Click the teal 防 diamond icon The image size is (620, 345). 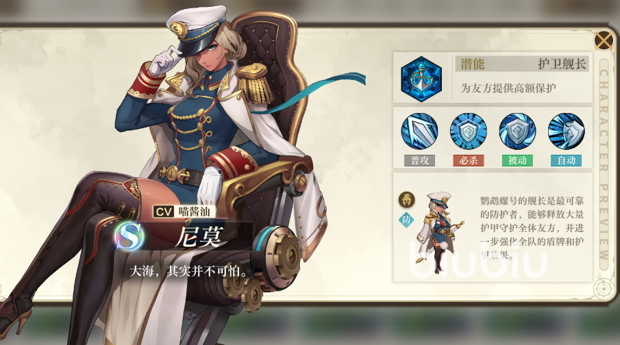406,220
